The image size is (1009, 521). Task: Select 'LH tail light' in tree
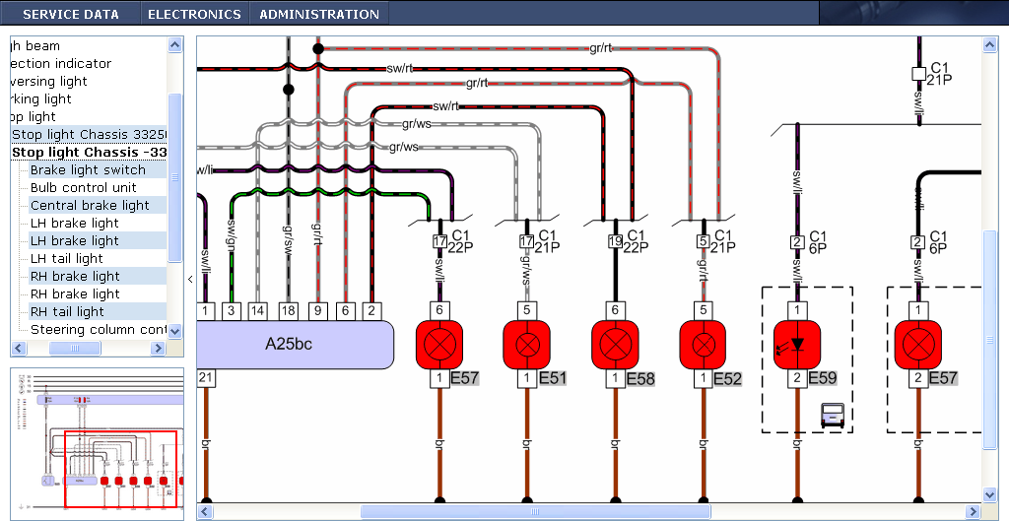(x=67, y=259)
